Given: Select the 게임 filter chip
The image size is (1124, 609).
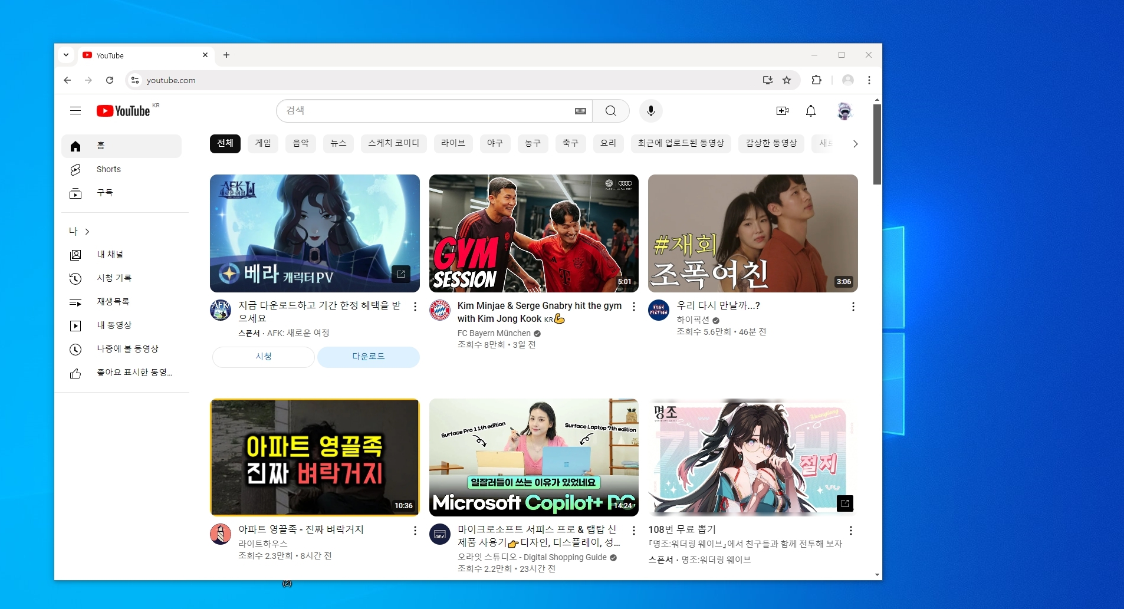Looking at the screenshot, I should [x=263, y=143].
